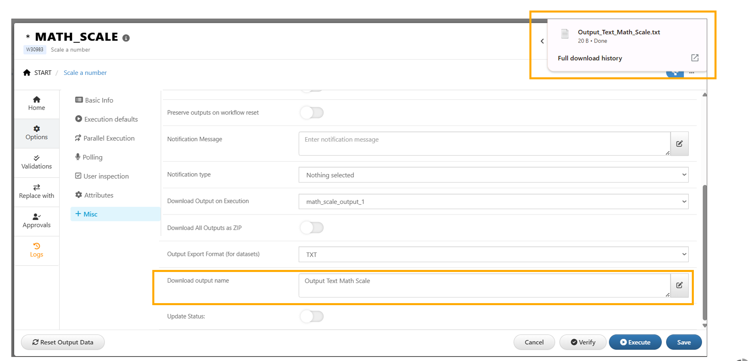Open edit icon for Notification Message

tap(679, 144)
